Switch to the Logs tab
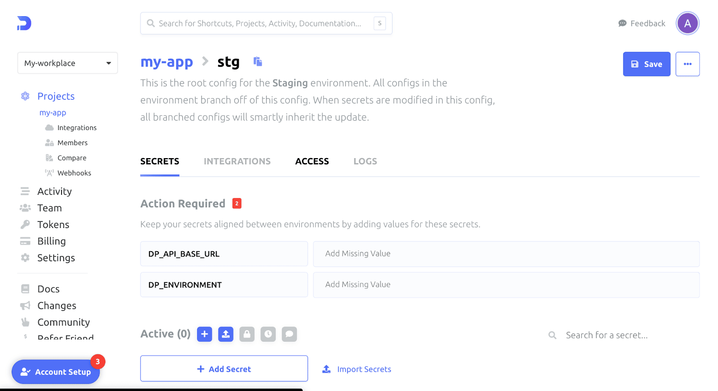 [x=365, y=161]
